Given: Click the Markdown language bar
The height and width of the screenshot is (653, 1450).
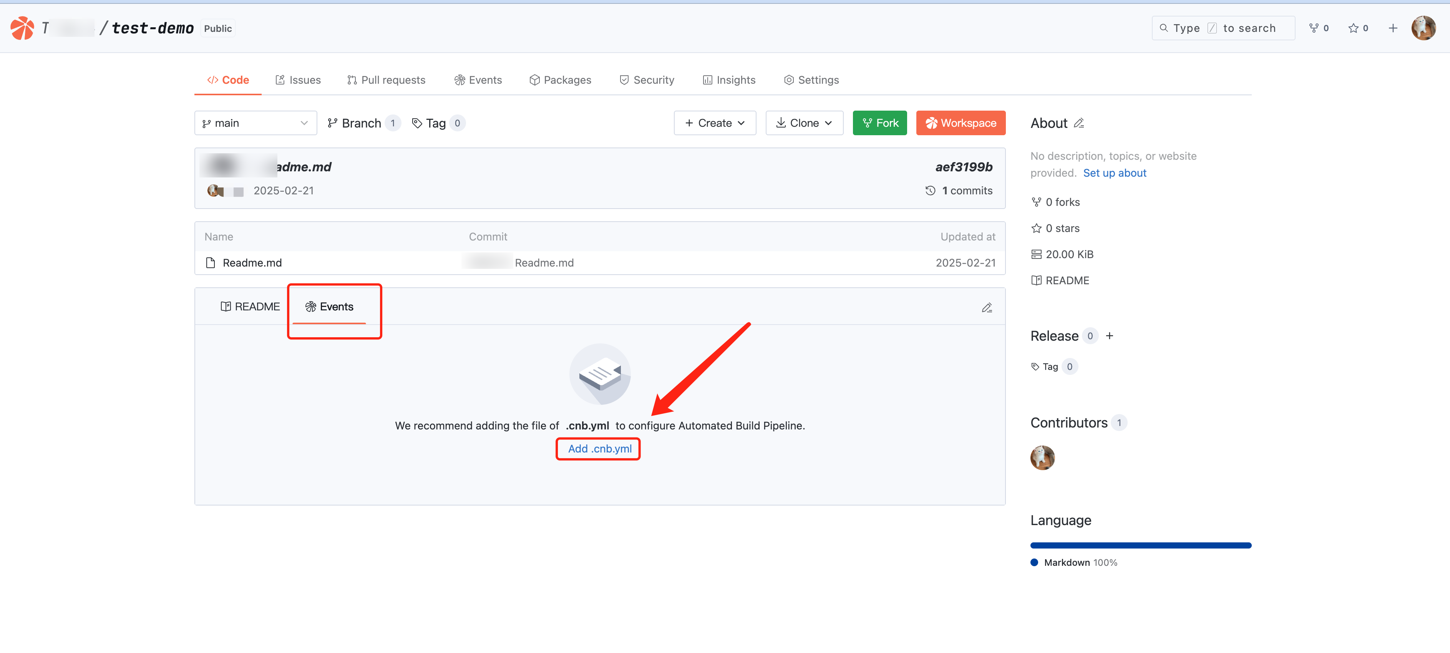Looking at the screenshot, I should (x=1140, y=545).
